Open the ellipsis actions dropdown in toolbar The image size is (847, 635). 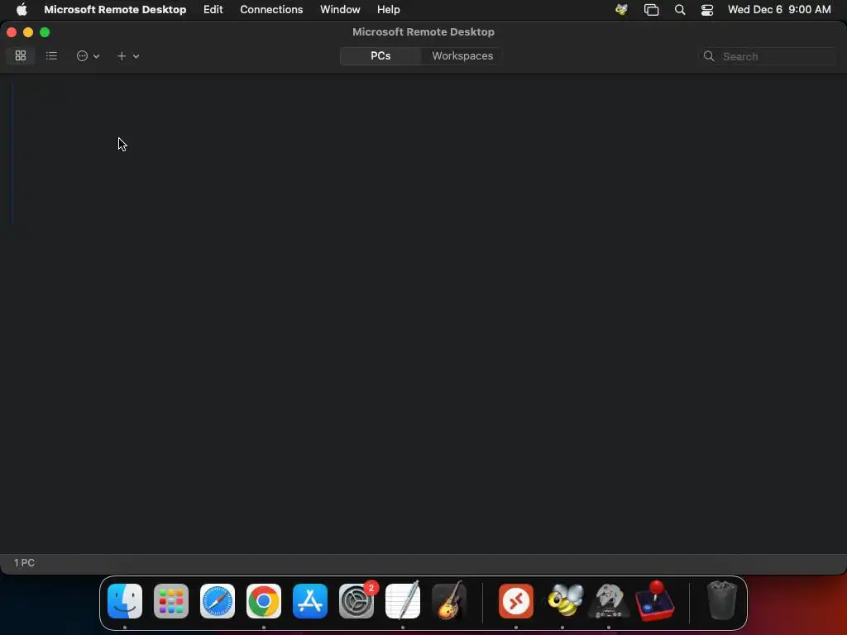pos(88,55)
